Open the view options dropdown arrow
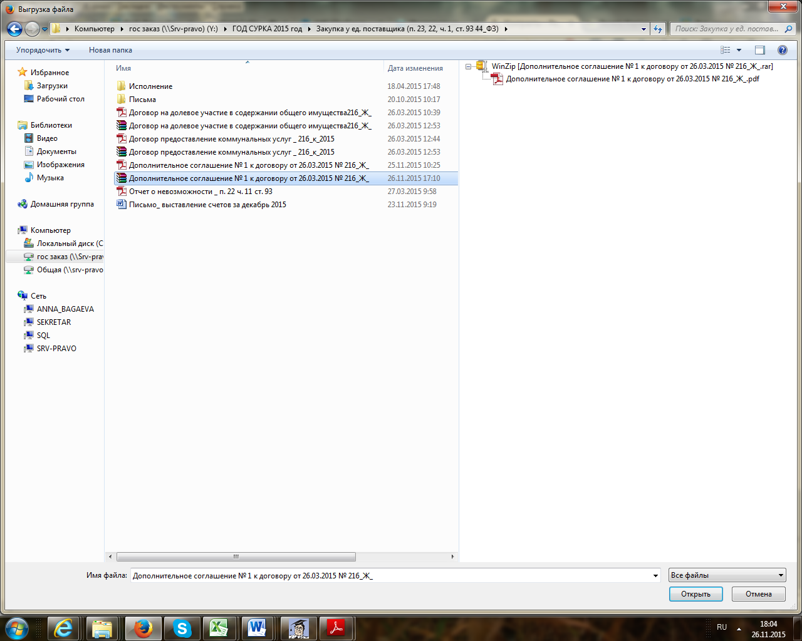 (739, 50)
